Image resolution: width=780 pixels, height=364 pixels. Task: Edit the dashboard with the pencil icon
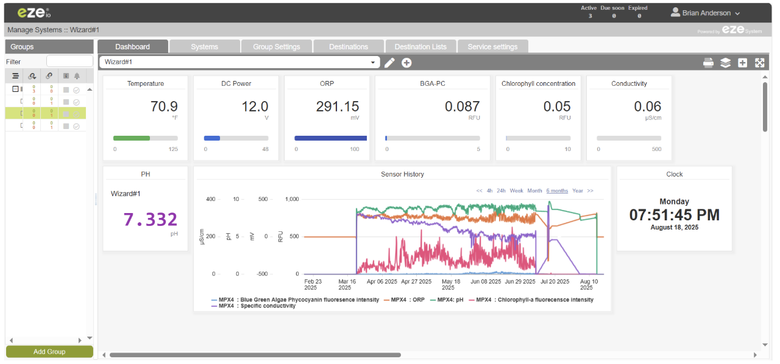click(389, 62)
